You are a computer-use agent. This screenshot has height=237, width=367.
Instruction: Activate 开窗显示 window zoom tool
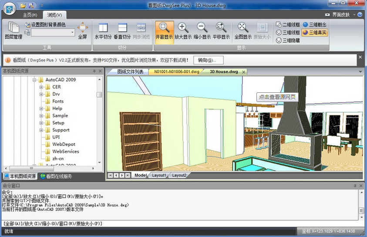164,30
